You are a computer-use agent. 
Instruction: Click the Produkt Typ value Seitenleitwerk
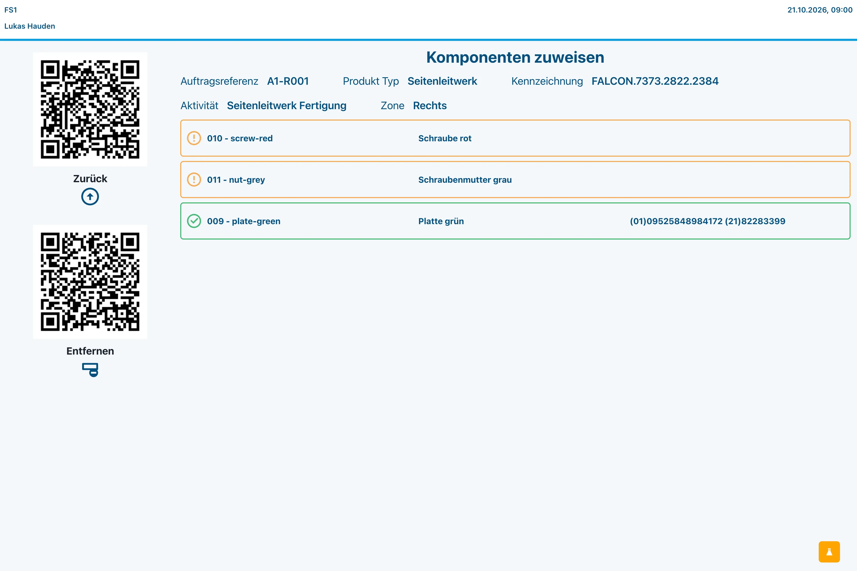pos(442,81)
